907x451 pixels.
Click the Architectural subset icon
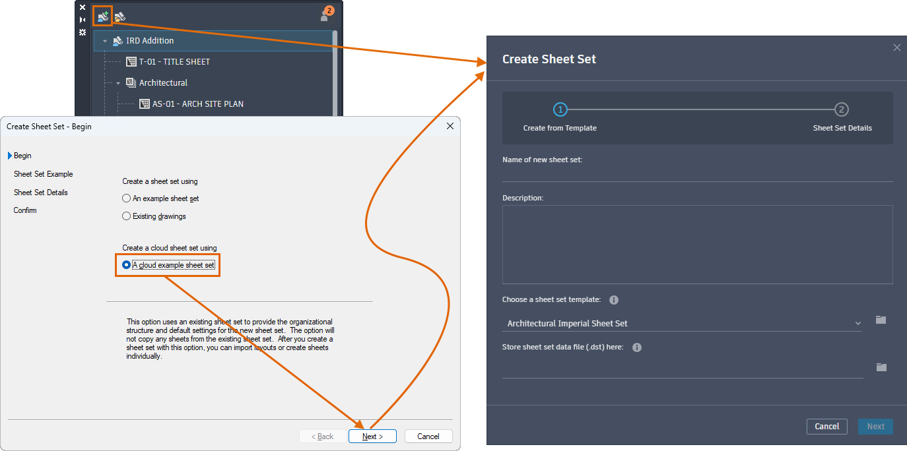(x=131, y=83)
